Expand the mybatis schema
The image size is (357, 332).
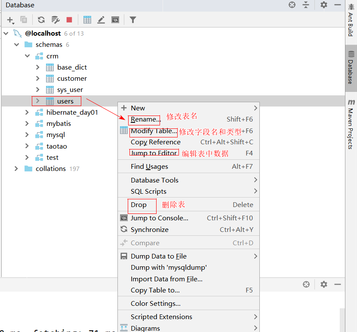tap(27, 123)
